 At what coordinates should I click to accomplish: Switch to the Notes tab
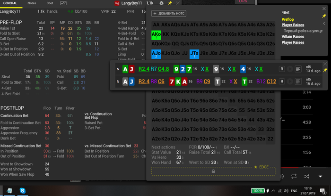click(32, 3)
